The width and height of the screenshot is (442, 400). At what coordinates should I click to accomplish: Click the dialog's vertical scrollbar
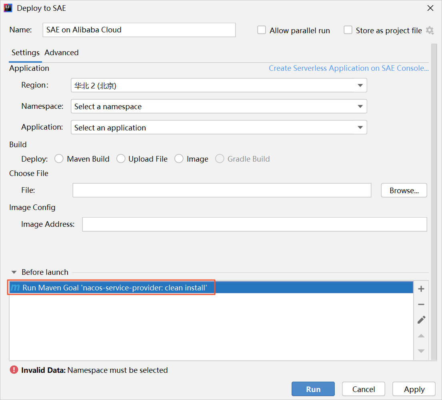pyautogui.click(x=434, y=202)
